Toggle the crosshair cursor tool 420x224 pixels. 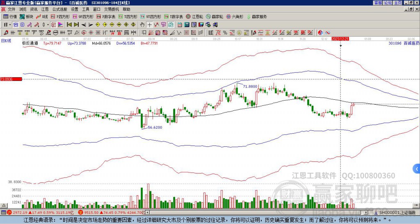coord(149,25)
